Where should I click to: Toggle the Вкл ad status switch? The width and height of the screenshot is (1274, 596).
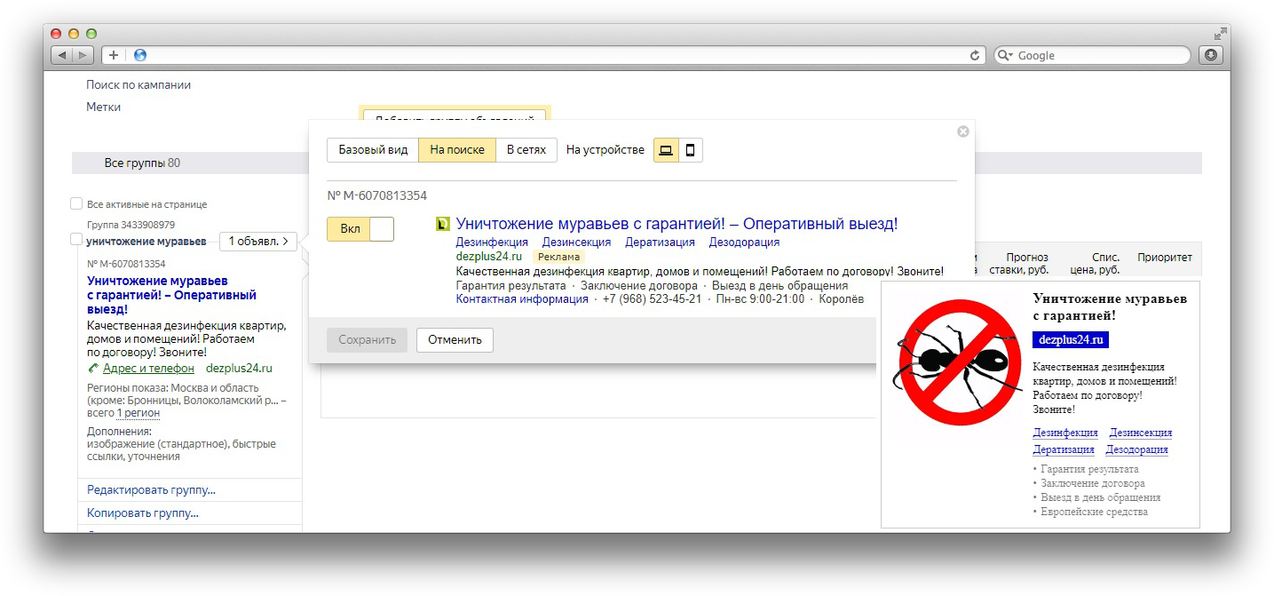(x=360, y=229)
